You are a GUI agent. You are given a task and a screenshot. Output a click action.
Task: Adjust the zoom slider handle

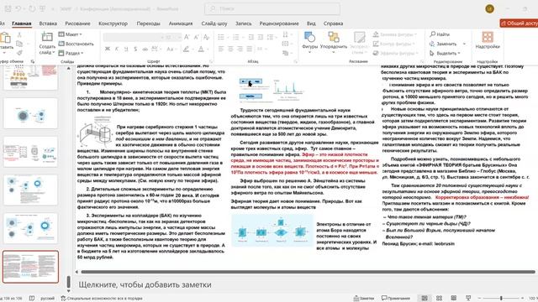point(501,299)
